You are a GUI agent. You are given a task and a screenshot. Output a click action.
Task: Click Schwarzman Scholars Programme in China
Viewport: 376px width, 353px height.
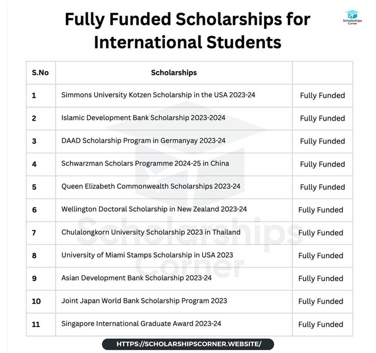(x=145, y=164)
